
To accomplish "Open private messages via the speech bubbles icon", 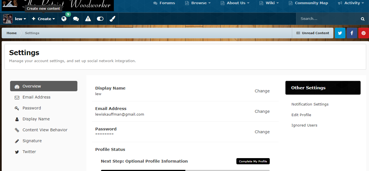I will tap(76, 19).
